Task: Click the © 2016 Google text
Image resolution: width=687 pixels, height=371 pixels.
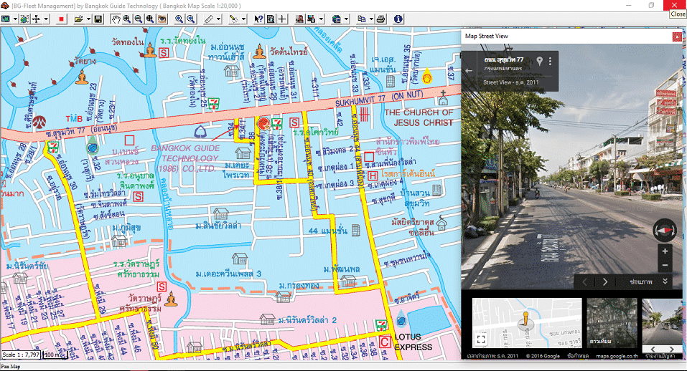Action: 543,356
